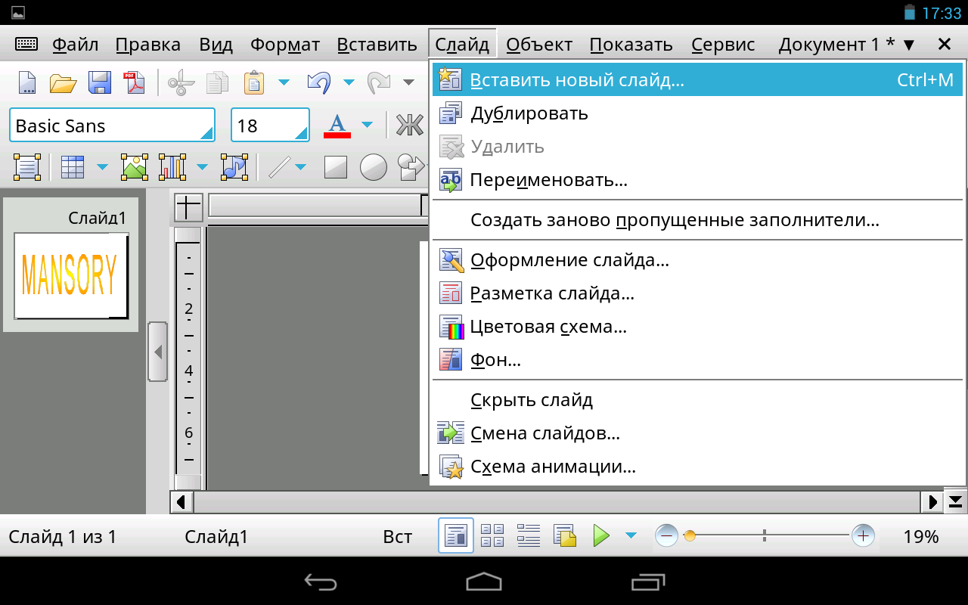Image resolution: width=968 pixels, height=605 pixels.
Task: Choose Вставить новый слайд menu entry
Action: pos(697,79)
